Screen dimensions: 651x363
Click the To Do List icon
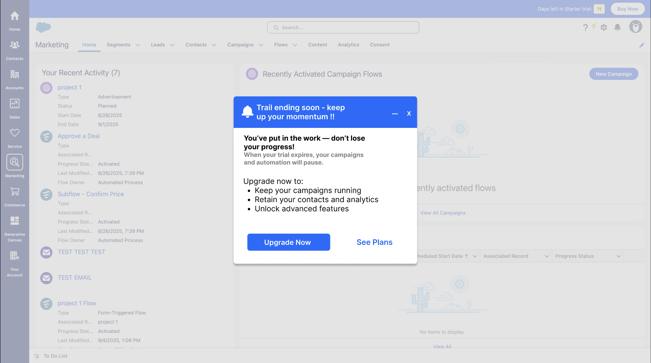(x=37, y=356)
